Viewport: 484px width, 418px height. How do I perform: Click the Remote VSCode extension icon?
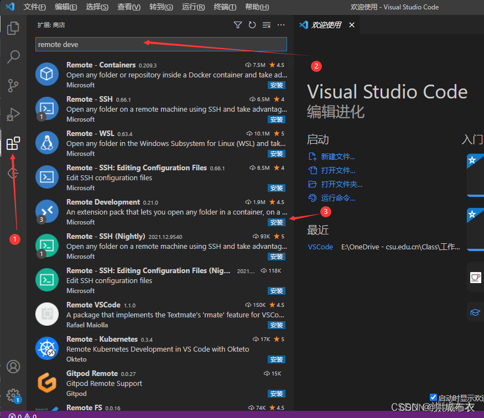[x=47, y=314]
